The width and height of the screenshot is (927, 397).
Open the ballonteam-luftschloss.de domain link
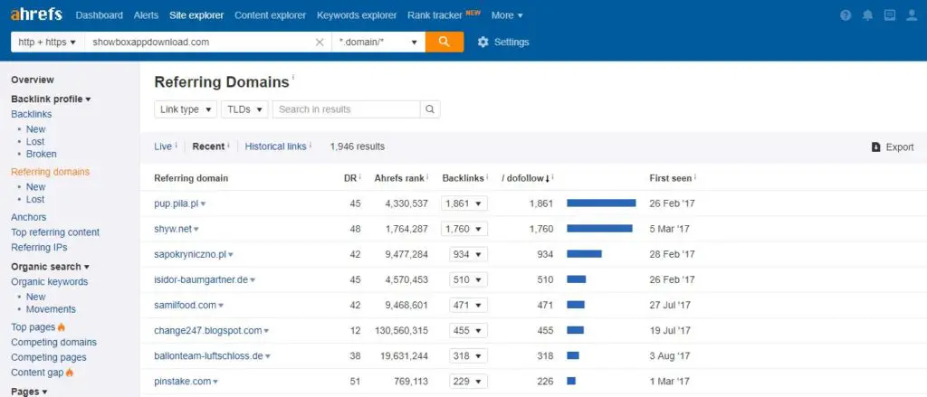click(209, 355)
